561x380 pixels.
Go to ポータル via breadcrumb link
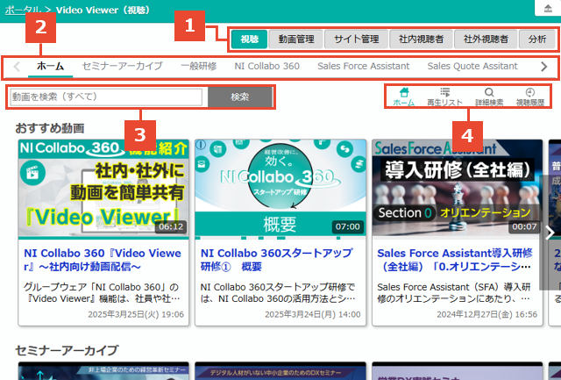click(22, 10)
